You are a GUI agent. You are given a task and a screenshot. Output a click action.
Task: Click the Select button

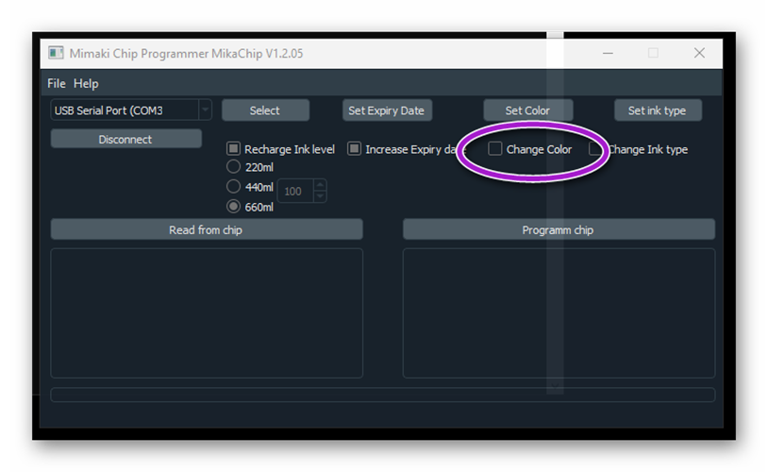click(265, 110)
